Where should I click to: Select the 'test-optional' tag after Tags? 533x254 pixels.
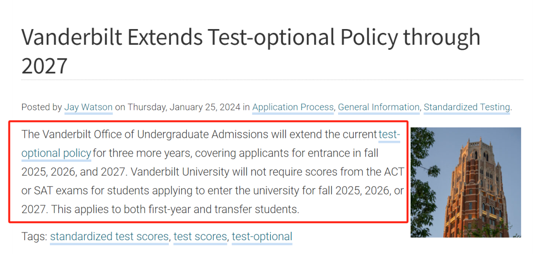[x=262, y=236]
